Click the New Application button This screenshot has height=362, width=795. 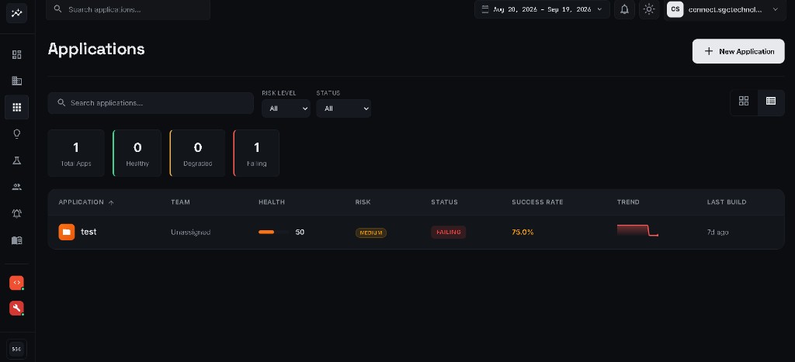tap(738, 51)
